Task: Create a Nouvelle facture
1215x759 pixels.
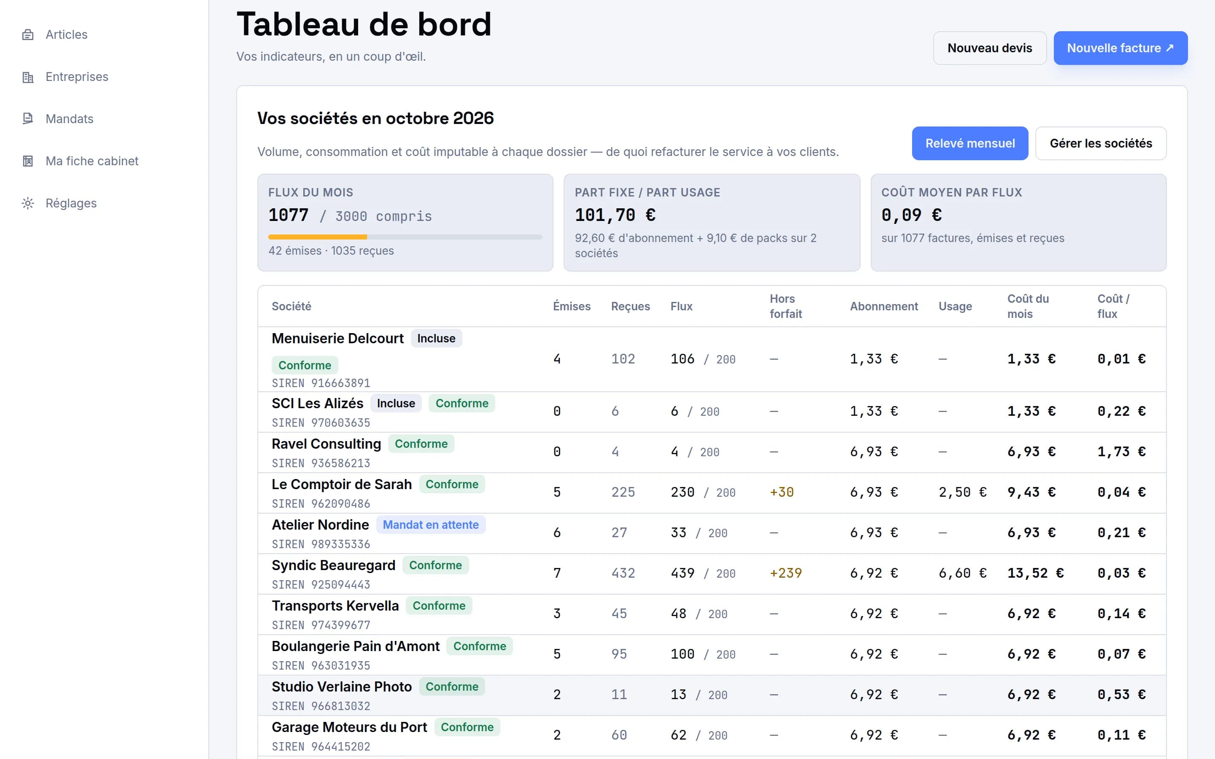Action: pyautogui.click(x=1120, y=48)
